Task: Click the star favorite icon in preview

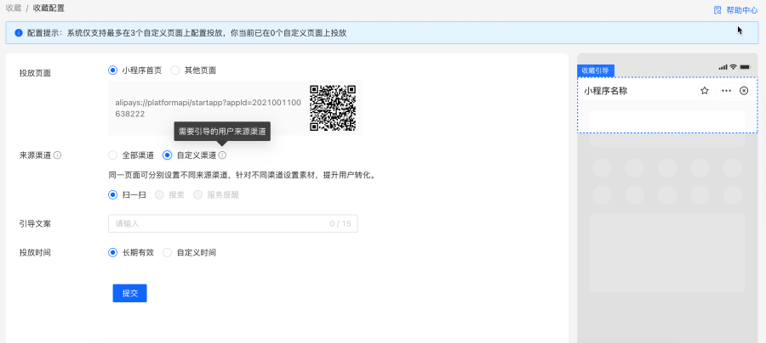Action: tap(705, 91)
